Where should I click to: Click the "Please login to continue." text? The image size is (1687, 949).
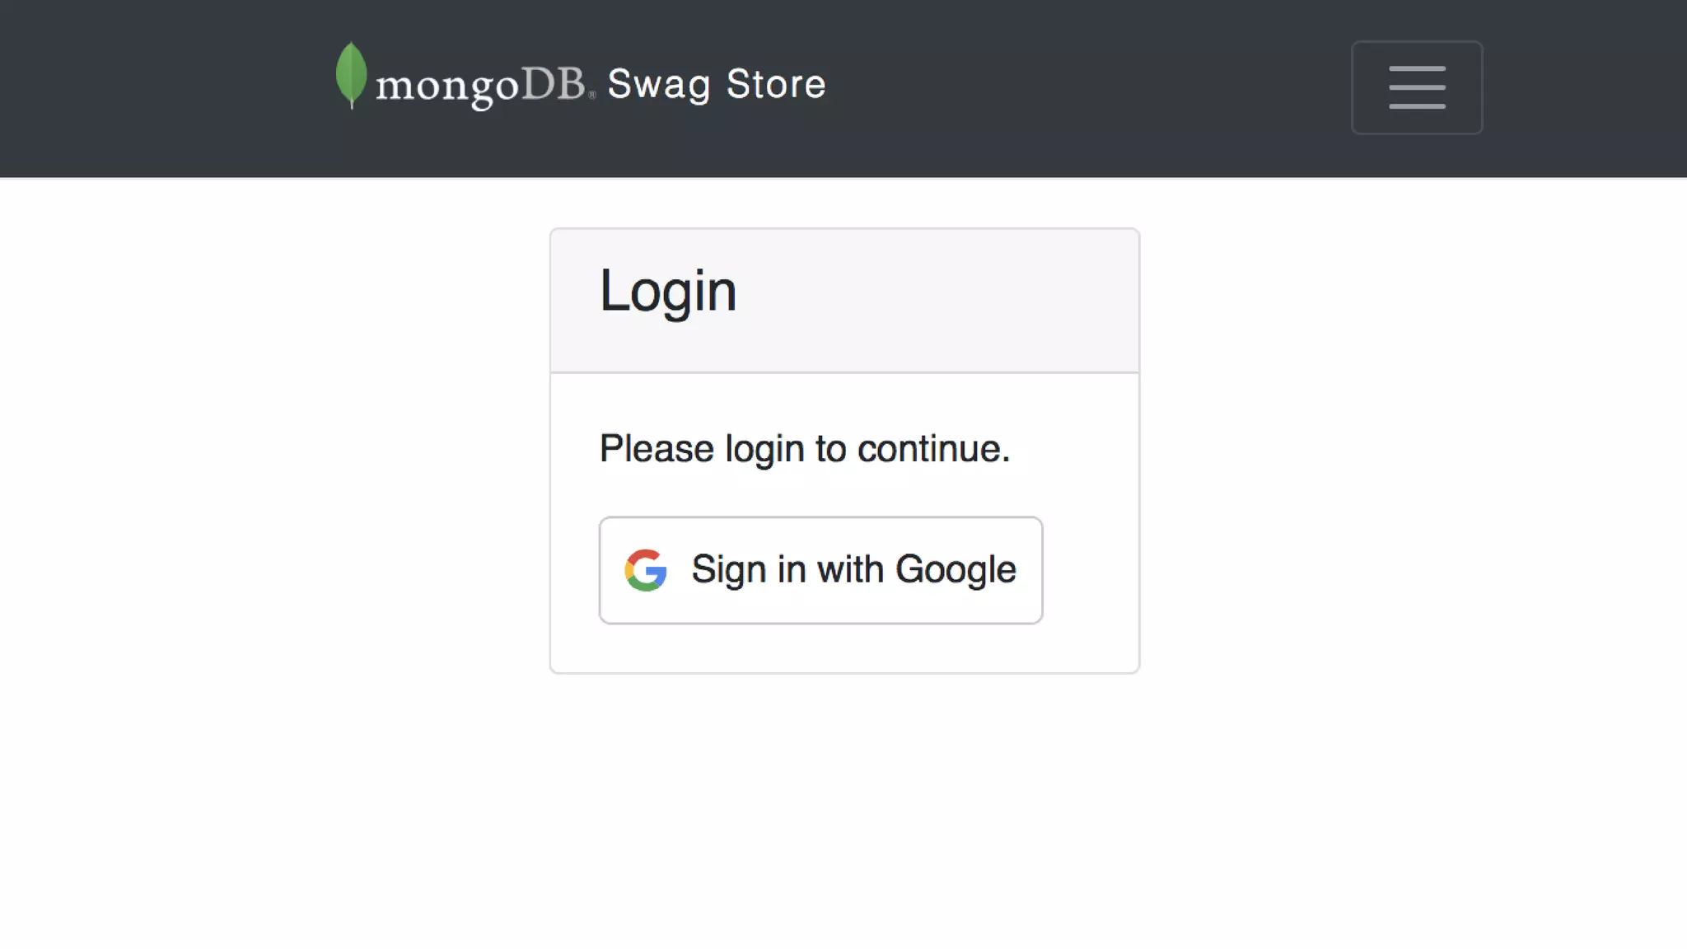pyautogui.click(x=804, y=449)
